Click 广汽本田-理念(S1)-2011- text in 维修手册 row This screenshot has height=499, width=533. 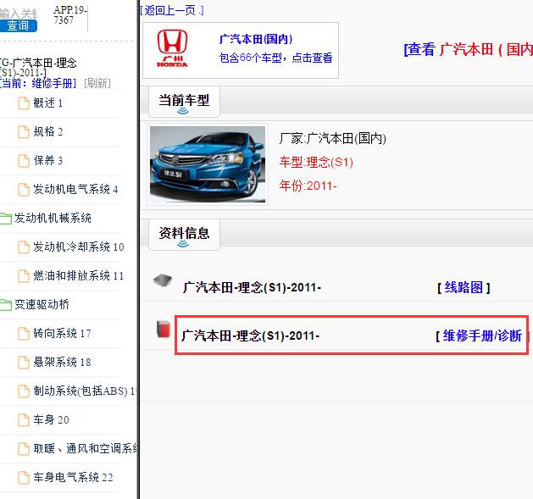pos(251,335)
